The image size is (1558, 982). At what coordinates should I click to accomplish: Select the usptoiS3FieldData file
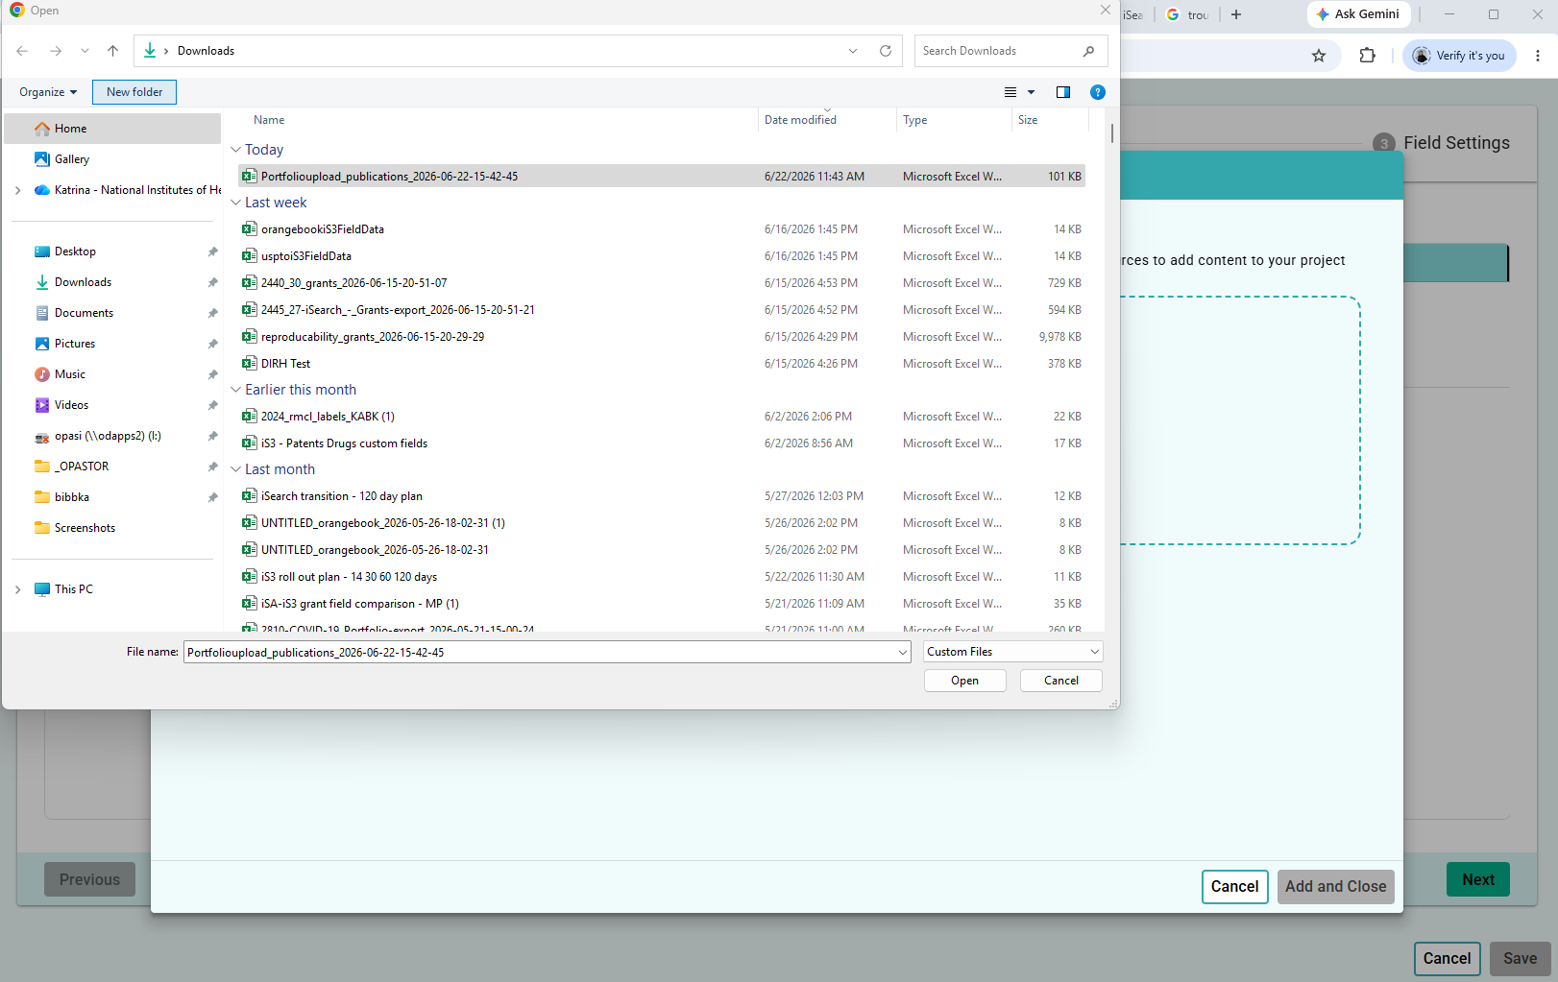pos(662,256)
